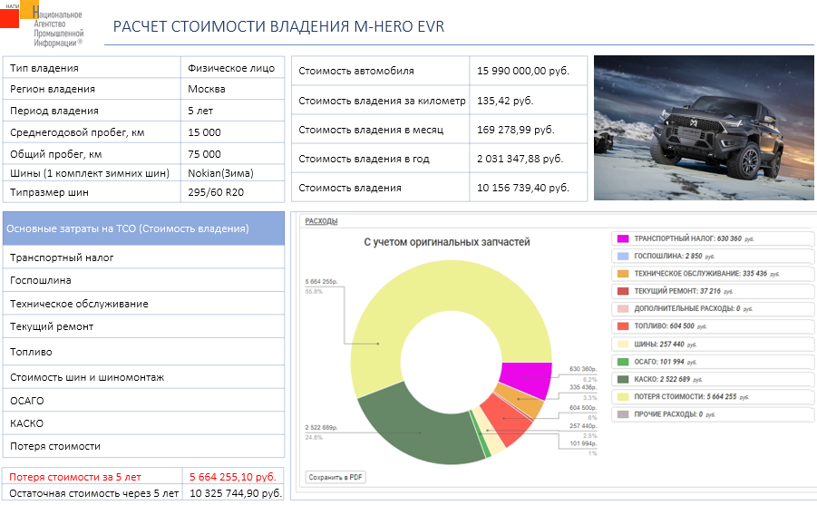The width and height of the screenshot is (817, 505).
Task: Click the NAPI agency logo
Action: [43, 25]
